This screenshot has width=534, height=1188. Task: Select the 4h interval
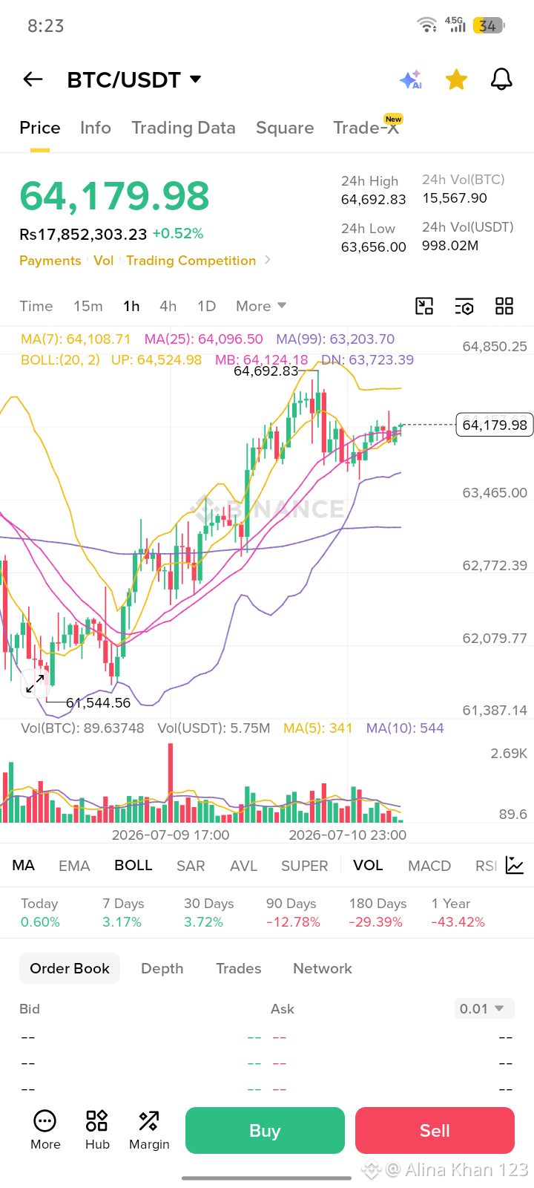pyautogui.click(x=168, y=306)
